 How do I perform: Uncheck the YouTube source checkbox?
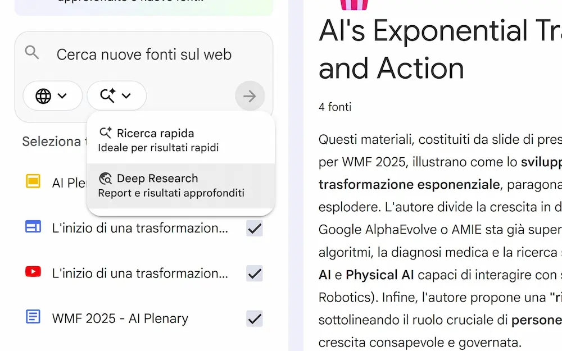(x=255, y=273)
